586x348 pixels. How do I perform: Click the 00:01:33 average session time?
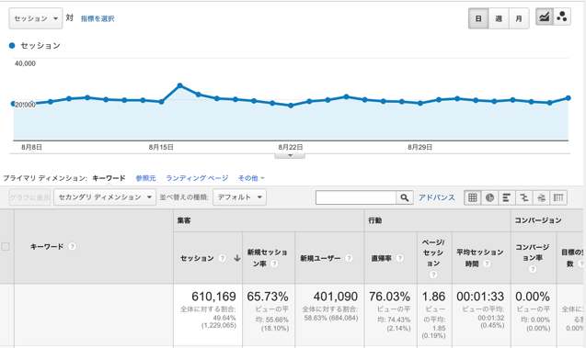coord(480,297)
